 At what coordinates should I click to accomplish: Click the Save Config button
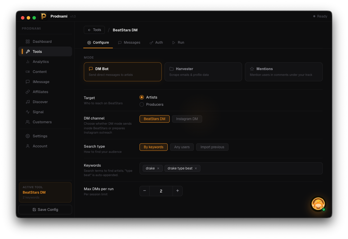pyautogui.click(x=45, y=210)
